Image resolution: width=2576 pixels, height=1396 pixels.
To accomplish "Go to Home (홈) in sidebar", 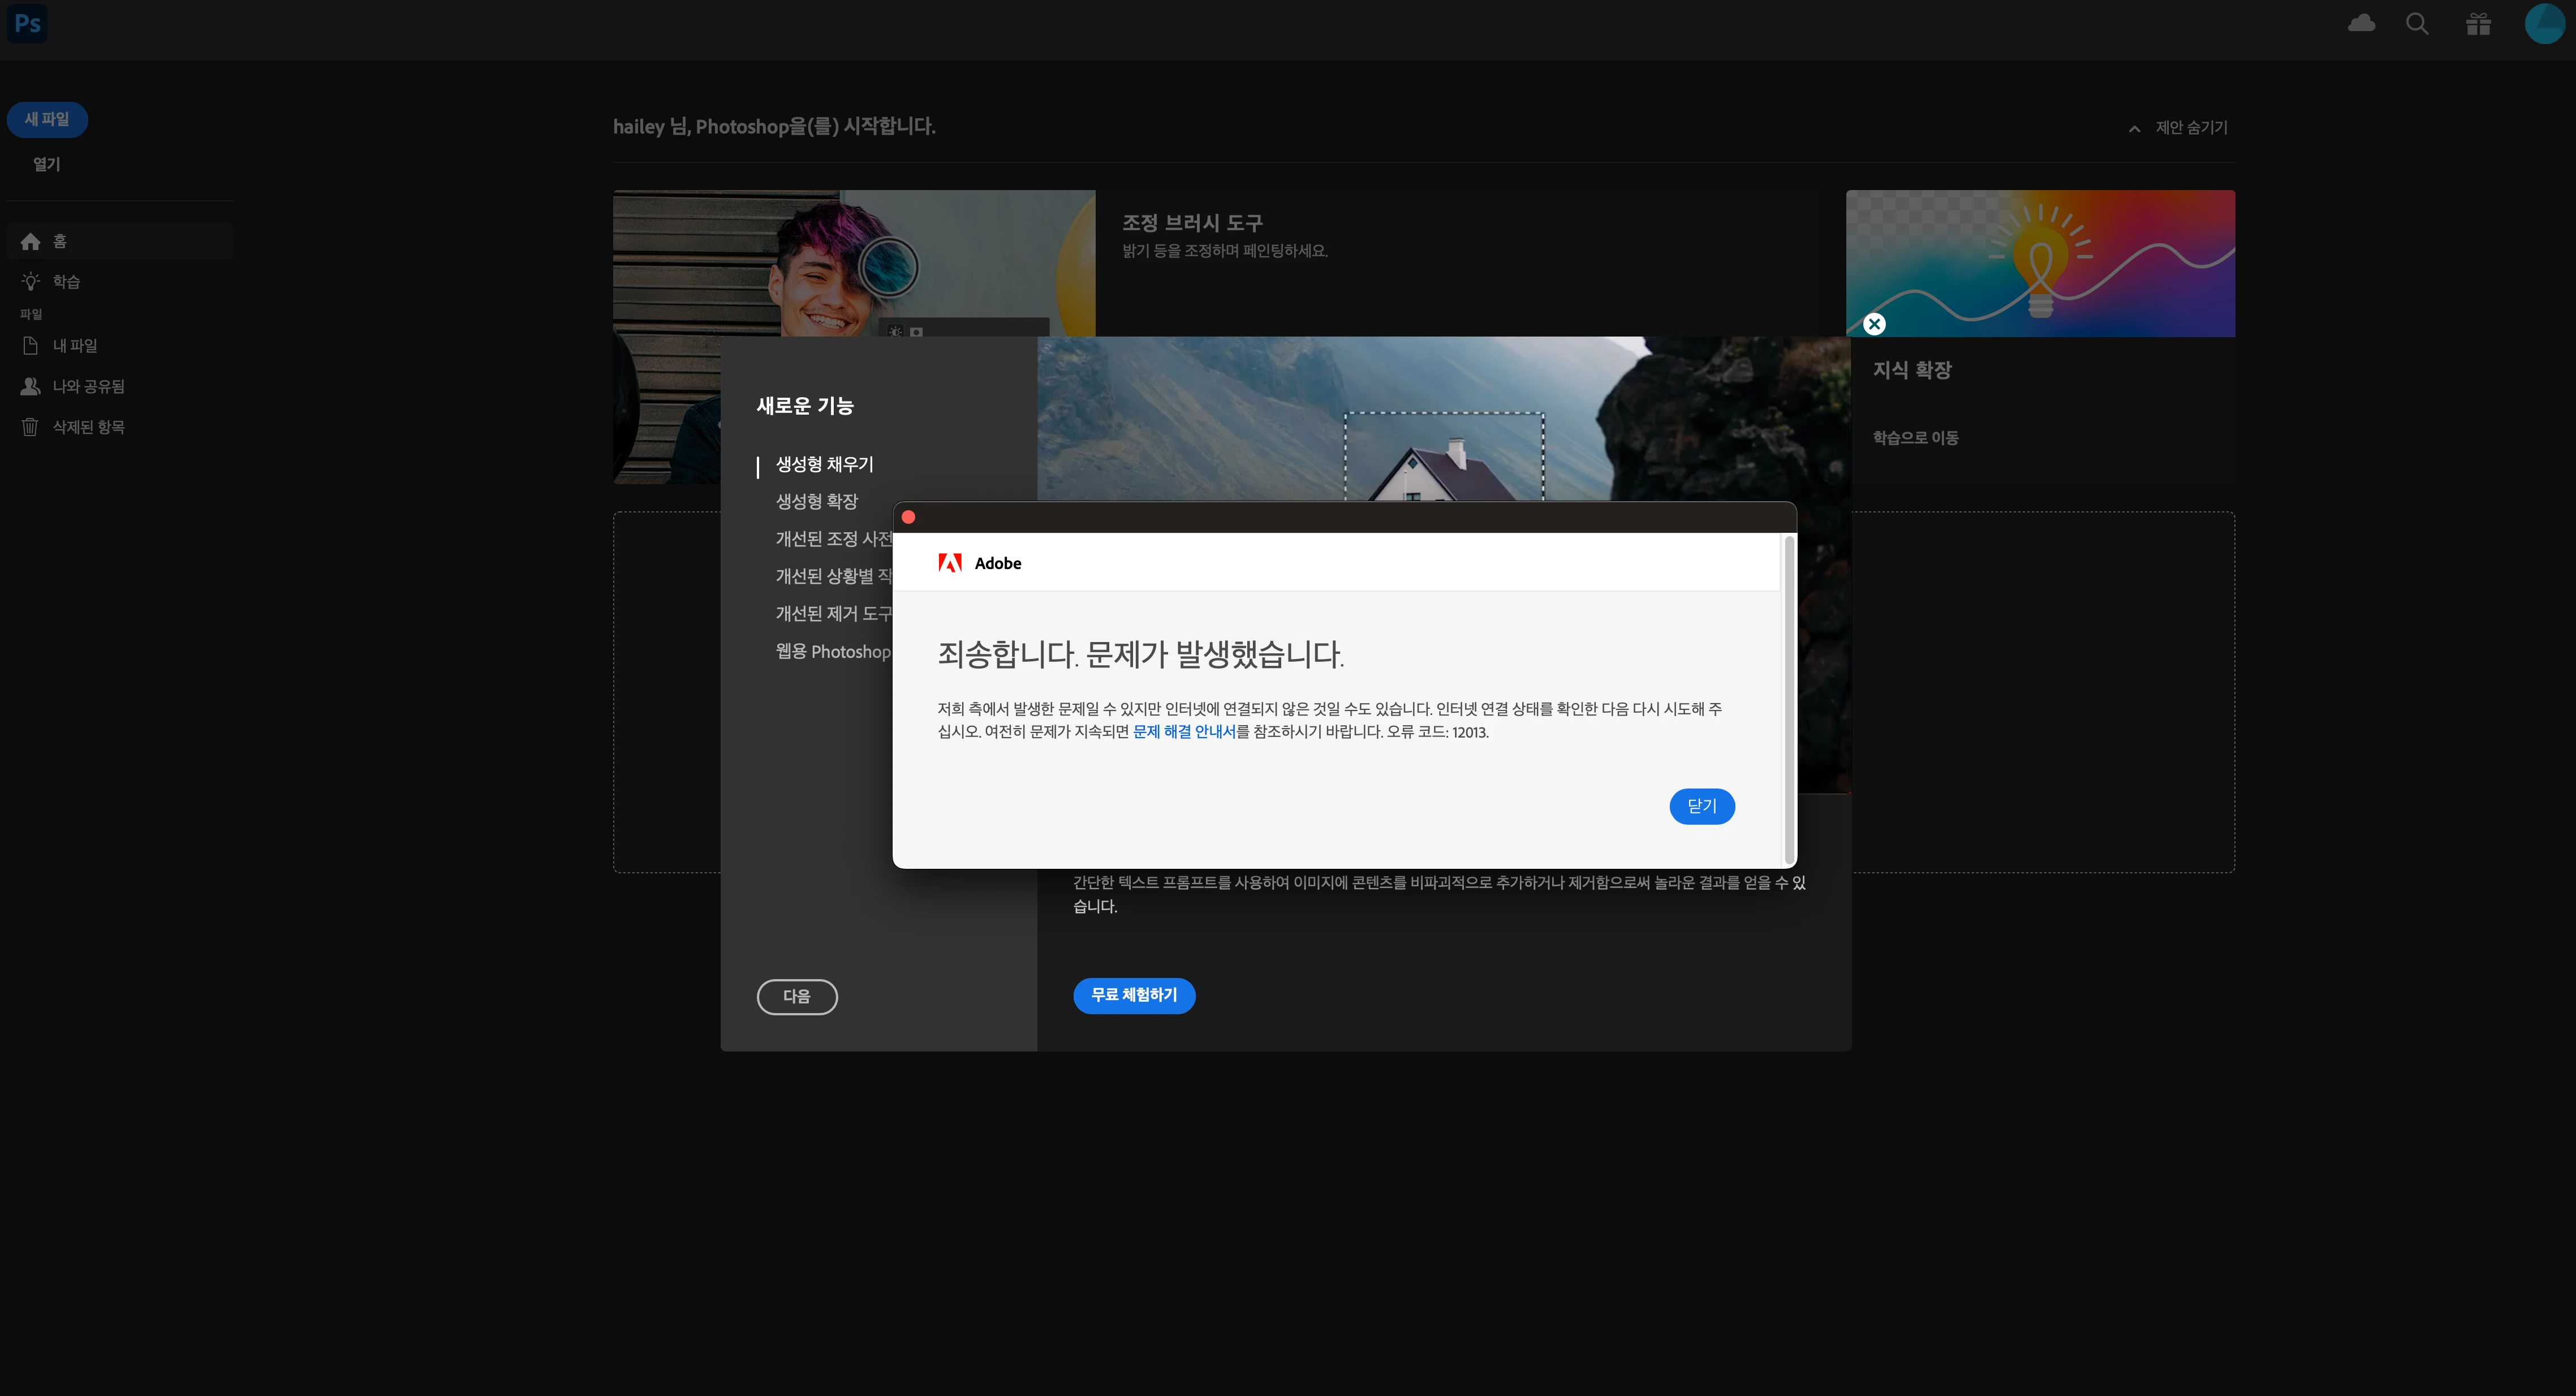I will coord(60,241).
